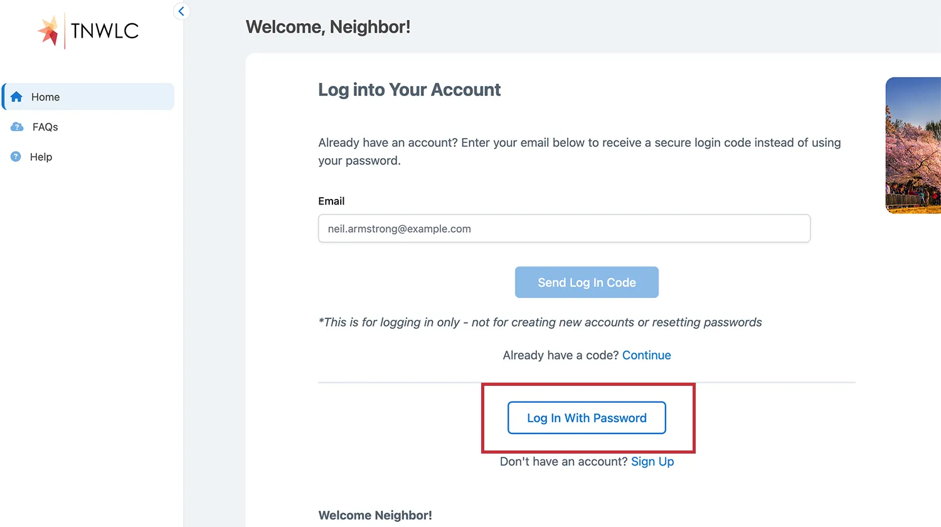Click the question mark icon beside Help

tap(16, 157)
